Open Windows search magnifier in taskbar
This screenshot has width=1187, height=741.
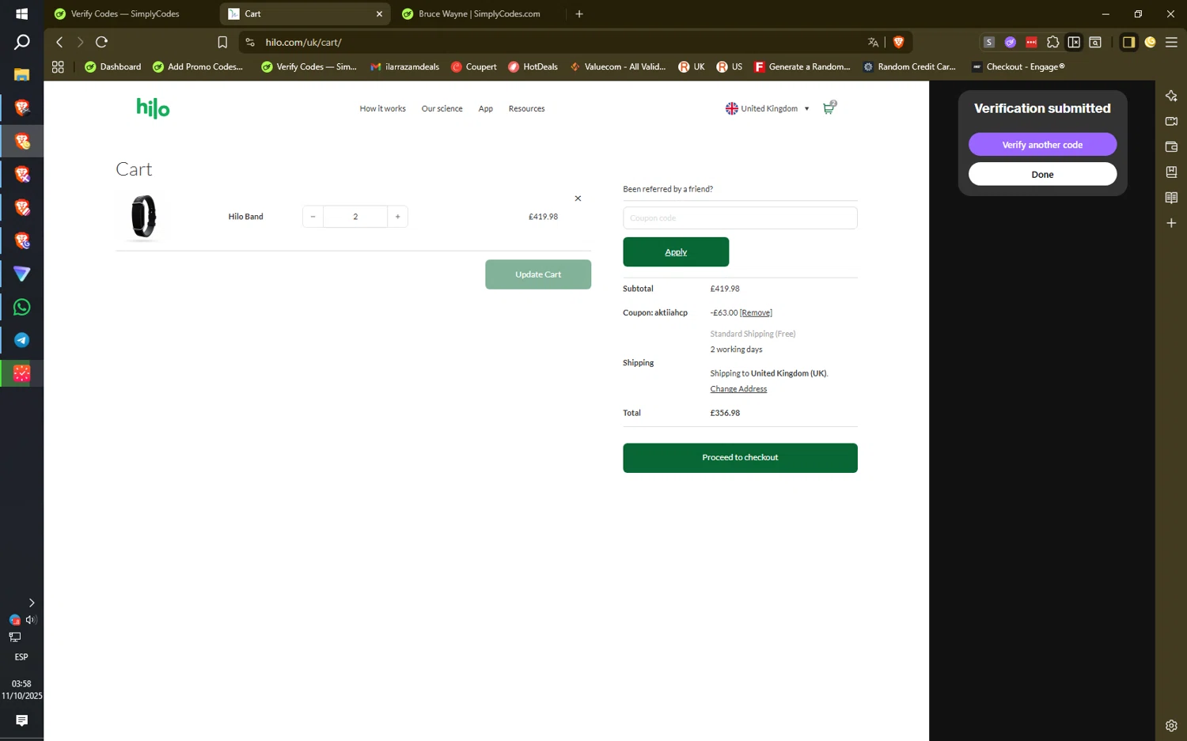(21, 42)
